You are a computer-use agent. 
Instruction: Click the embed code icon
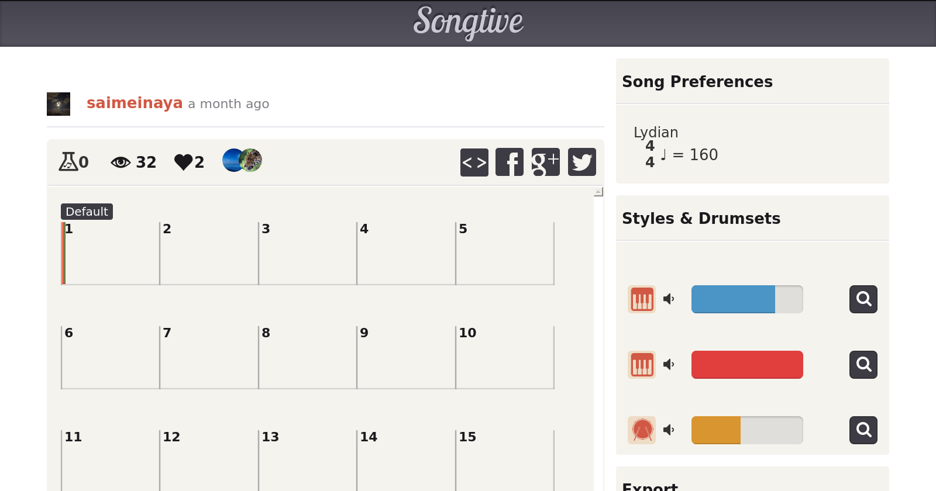coord(474,162)
